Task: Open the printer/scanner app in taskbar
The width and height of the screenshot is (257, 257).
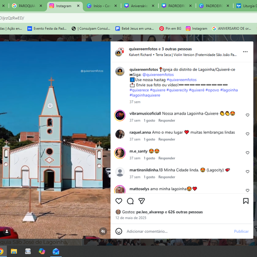Action: click(x=28, y=251)
